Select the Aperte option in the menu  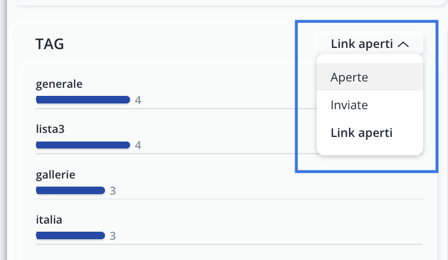pyautogui.click(x=350, y=77)
